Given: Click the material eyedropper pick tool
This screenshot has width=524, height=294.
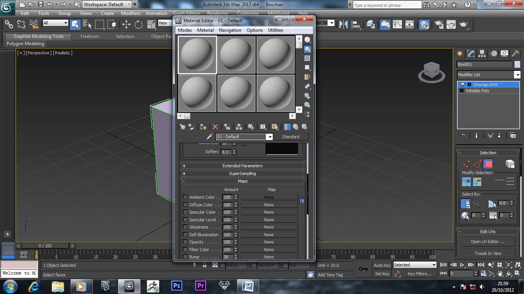Looking at the screenshot, I should pyautogui.click(x=209, y=137).
